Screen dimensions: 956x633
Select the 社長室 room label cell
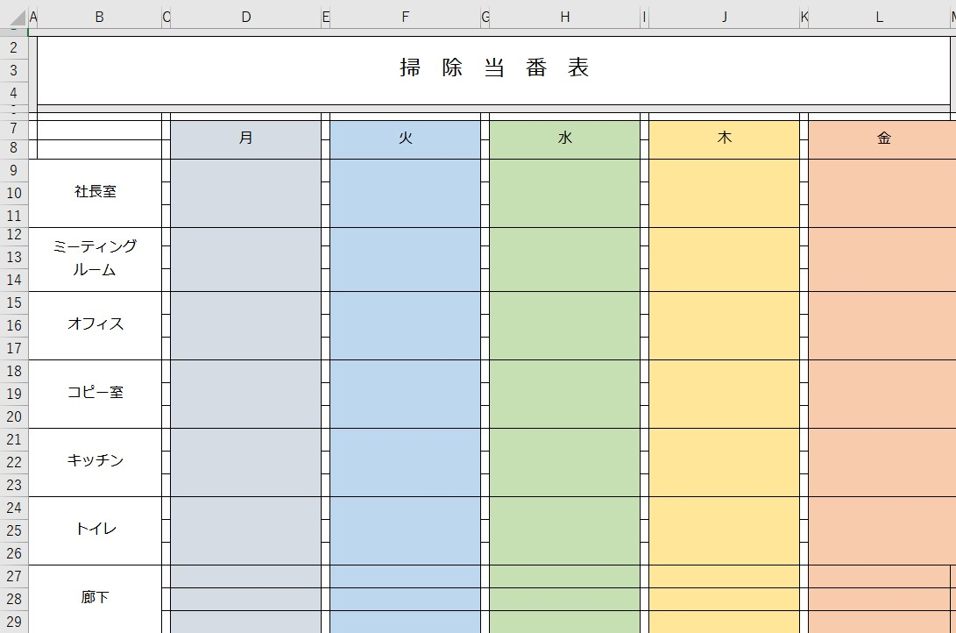coord(96,192)
